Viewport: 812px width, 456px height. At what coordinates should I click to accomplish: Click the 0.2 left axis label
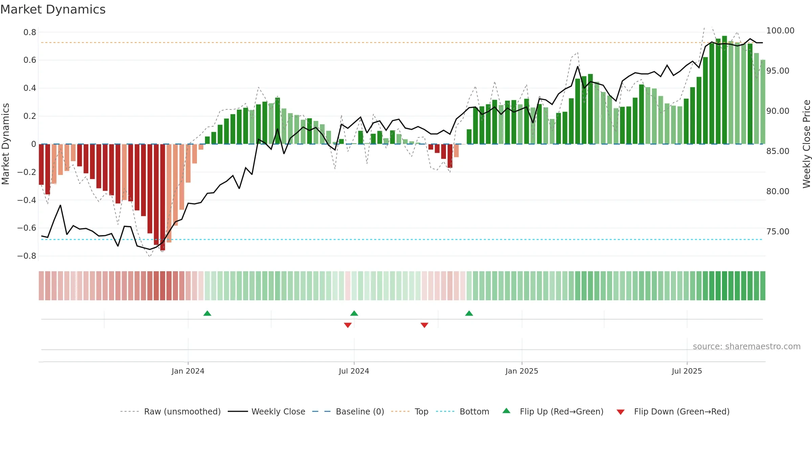pyautogui.click(x=30, y=116)
